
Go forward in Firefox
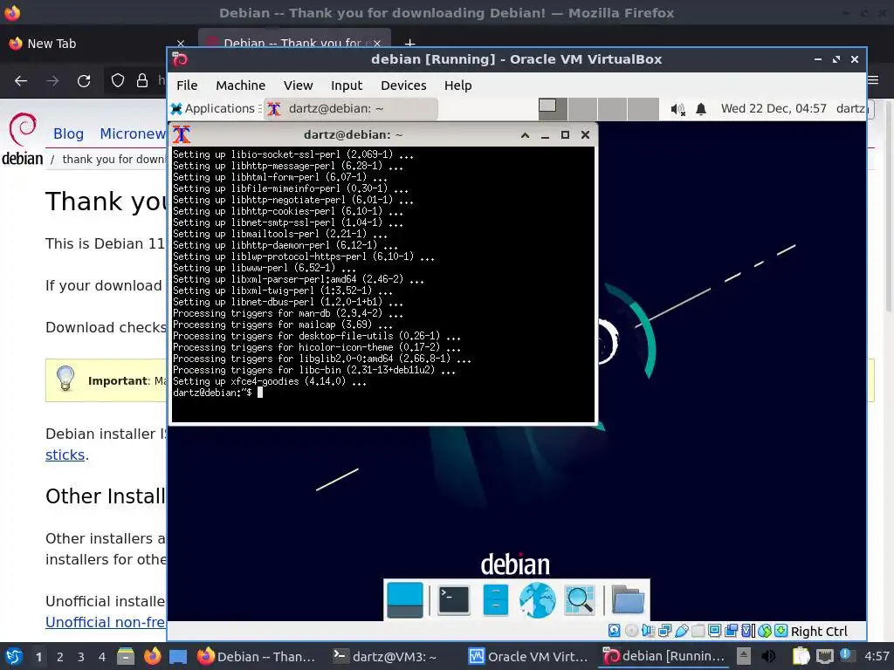(52, 81)
